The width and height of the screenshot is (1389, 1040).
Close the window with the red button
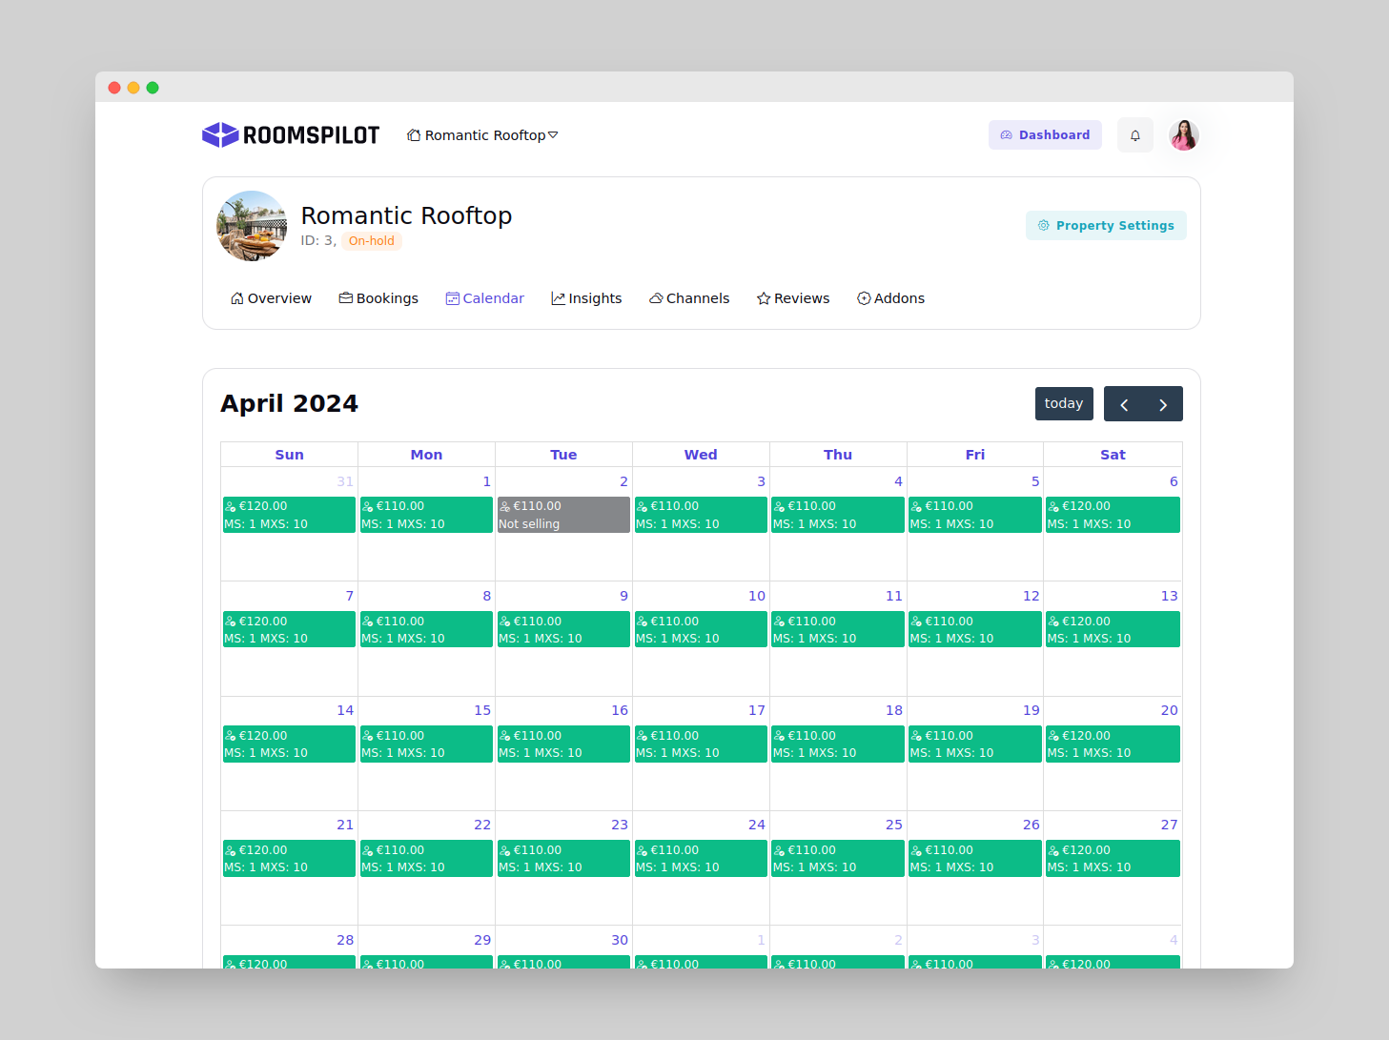click(x=114, y=88)
